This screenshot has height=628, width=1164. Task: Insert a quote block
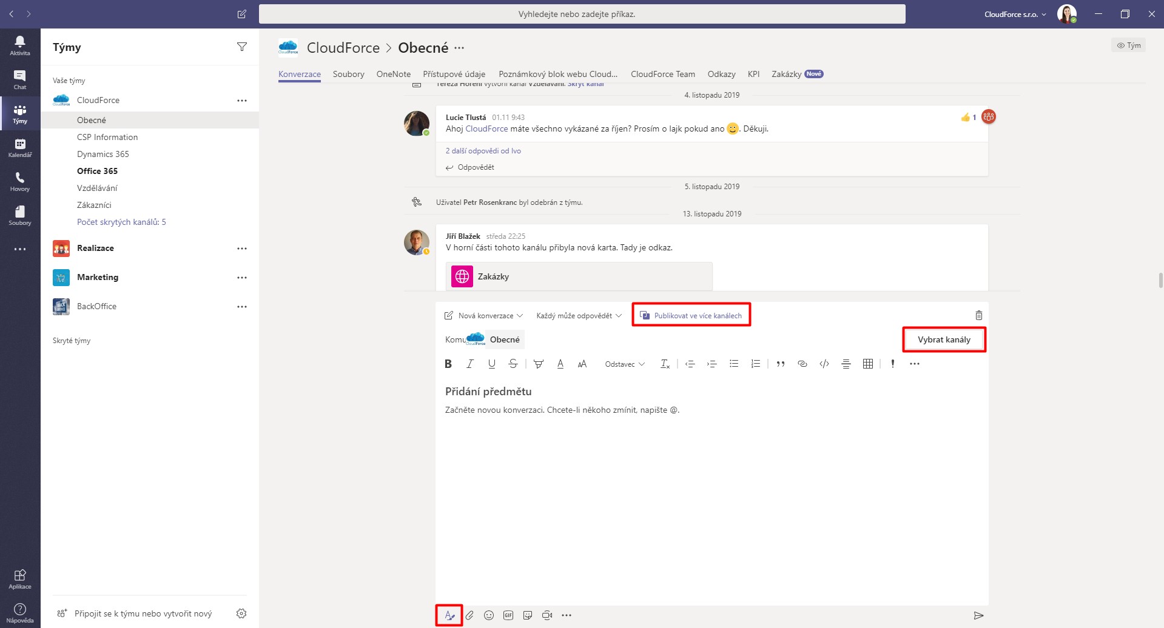tap(781, 364)
